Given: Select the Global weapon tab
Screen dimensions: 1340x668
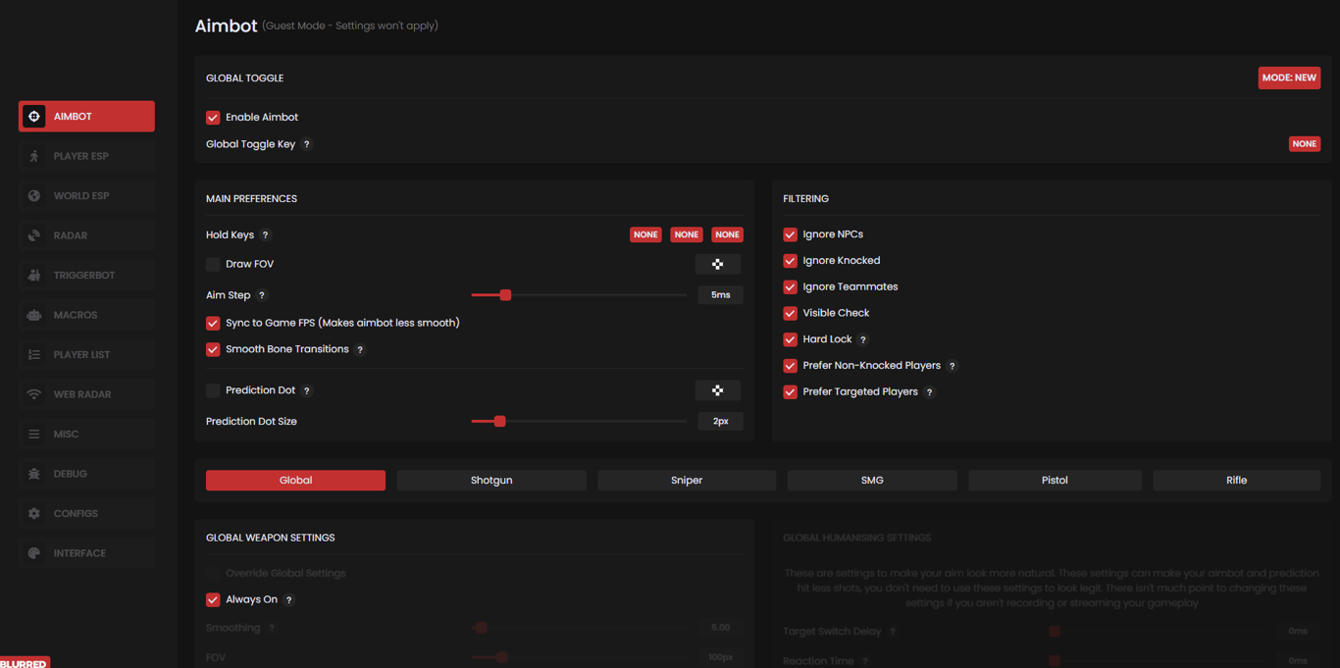Looking at the screenshot, I should coord(295,480).
